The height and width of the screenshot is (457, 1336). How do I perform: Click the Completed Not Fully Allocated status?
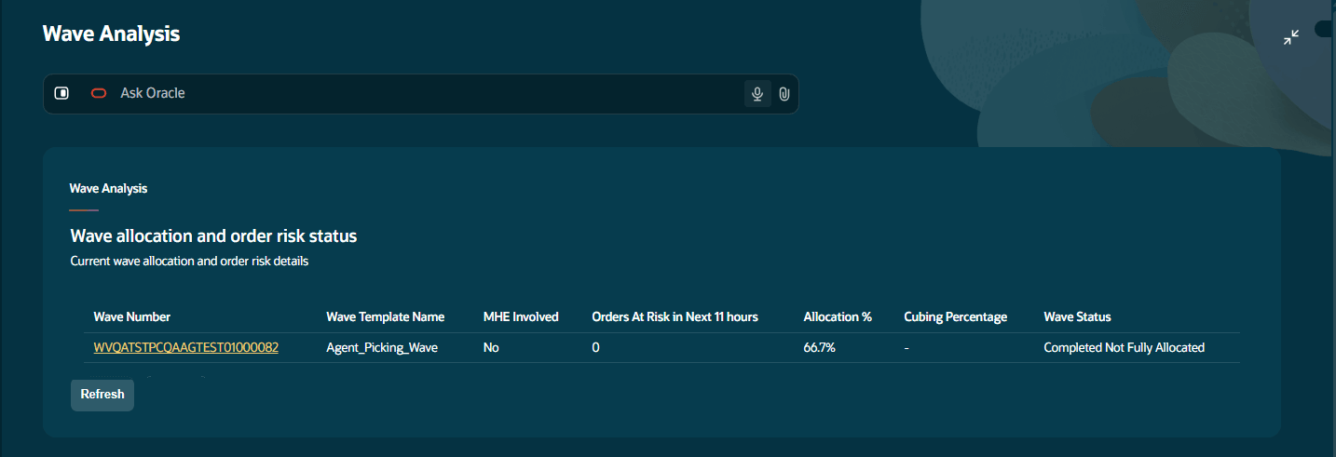(1124, 347)
